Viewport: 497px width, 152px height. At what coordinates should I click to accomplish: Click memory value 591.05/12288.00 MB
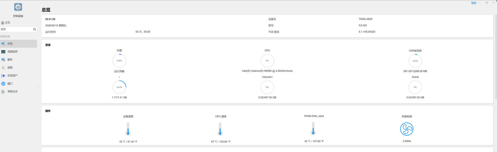[x=415, y=71]
